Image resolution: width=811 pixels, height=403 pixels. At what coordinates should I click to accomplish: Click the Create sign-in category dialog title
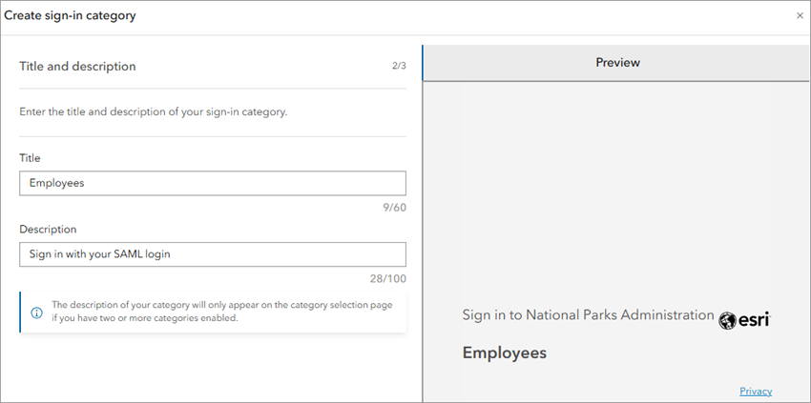point(70,16)
